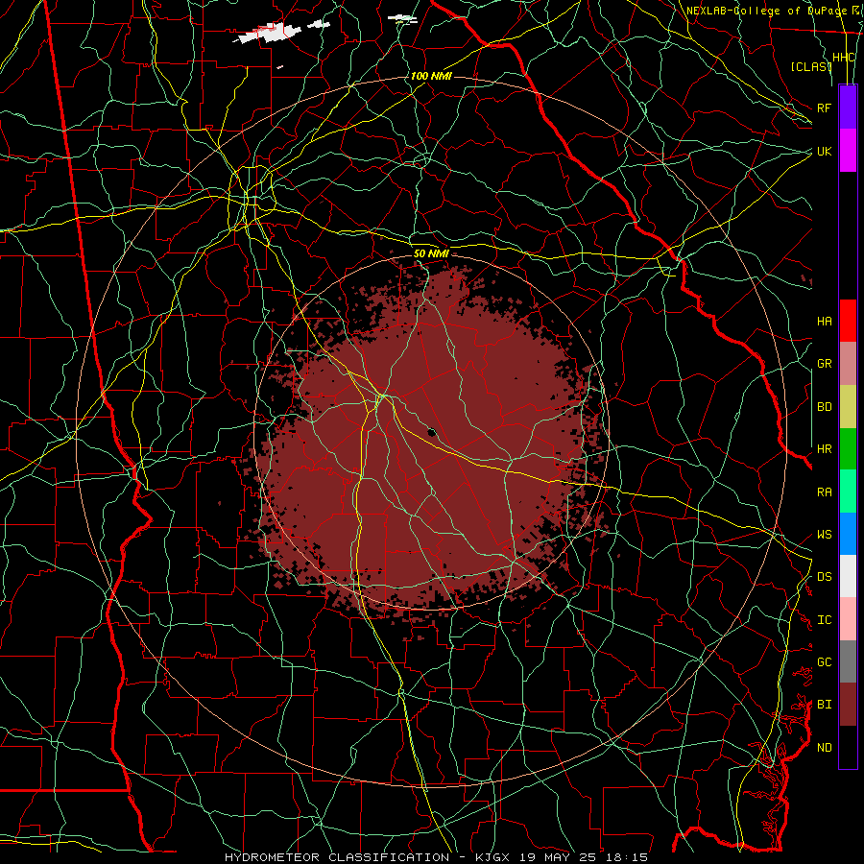Click the 'HR' legend label text

(x=825, y=449)
